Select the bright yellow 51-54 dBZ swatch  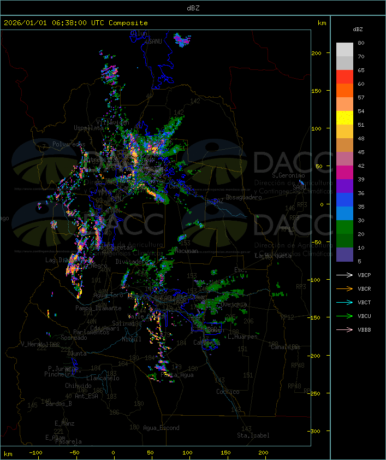(x=345, y=118)
